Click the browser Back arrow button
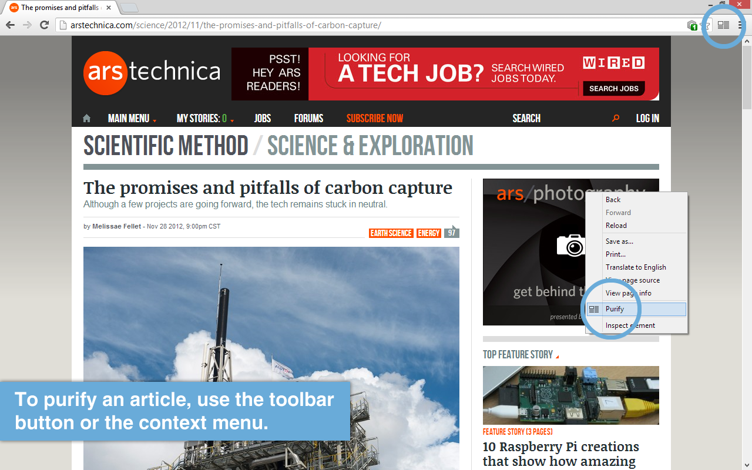This screenshot has height=470, width=752. [10, 25]
